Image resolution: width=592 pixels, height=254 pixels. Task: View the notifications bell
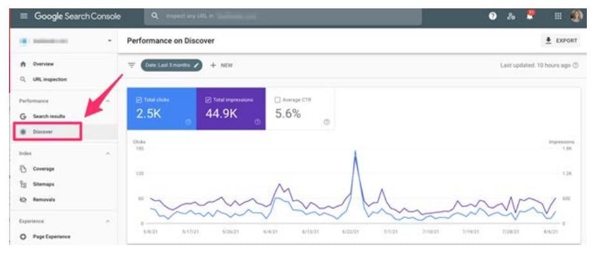(x=530, y=16)
